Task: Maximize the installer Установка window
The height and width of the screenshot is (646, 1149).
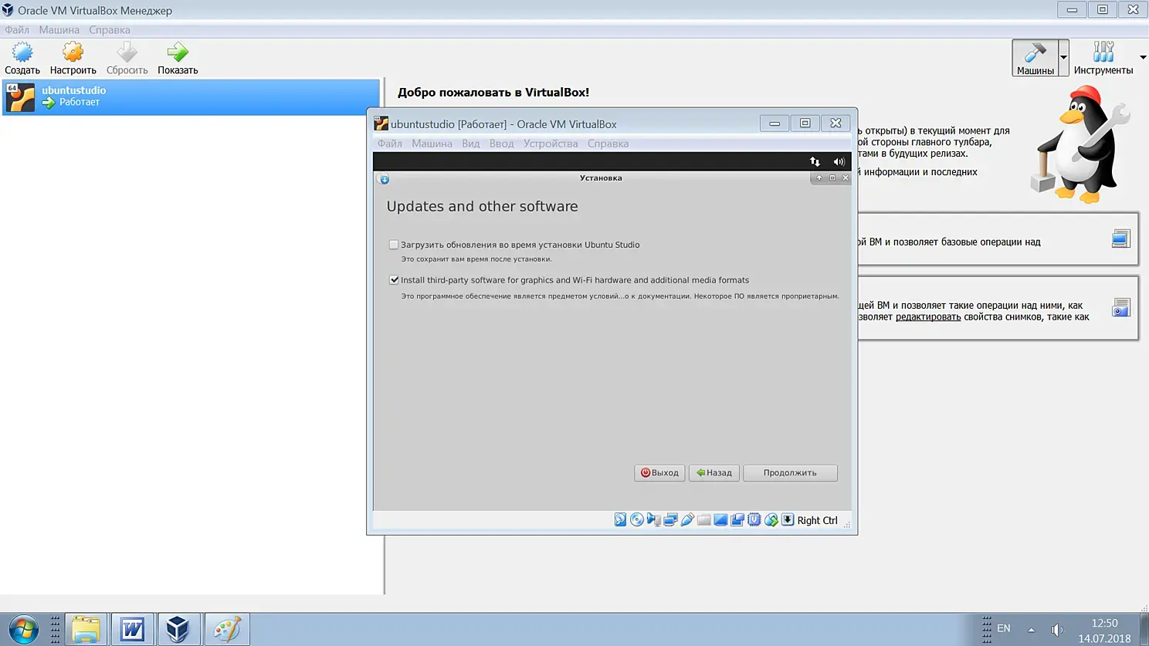Action: click(832, 178)
